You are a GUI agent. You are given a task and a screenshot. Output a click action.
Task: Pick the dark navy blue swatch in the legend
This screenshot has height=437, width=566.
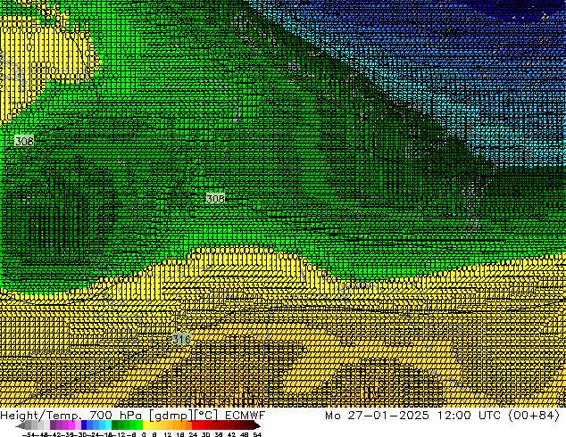click(84, 425)
